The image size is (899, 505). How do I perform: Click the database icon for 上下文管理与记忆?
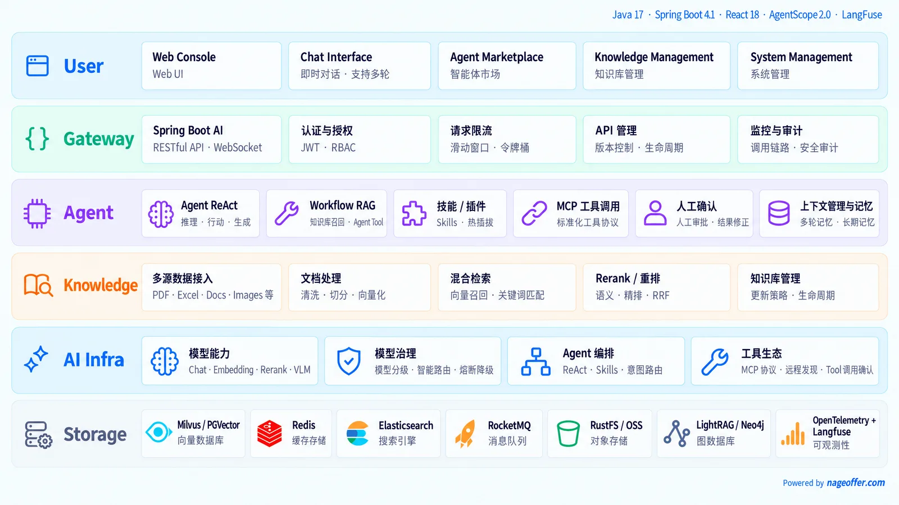pyautogui.click(x=779, y=213)
